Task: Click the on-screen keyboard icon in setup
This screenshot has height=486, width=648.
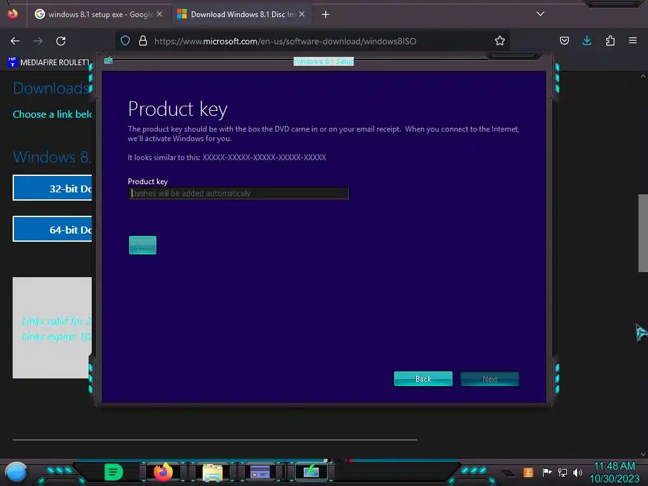Action: [142, 245]
